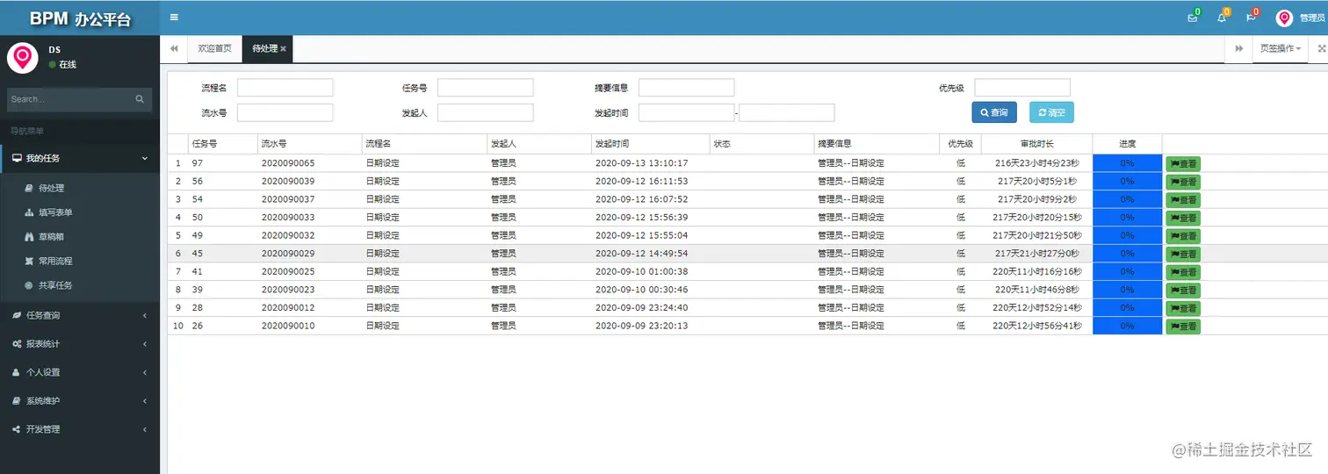Image resolution: width=1328 pixels, height=474 pixels.
Task: Click the 发起人 input field
Action: point(486,112)
